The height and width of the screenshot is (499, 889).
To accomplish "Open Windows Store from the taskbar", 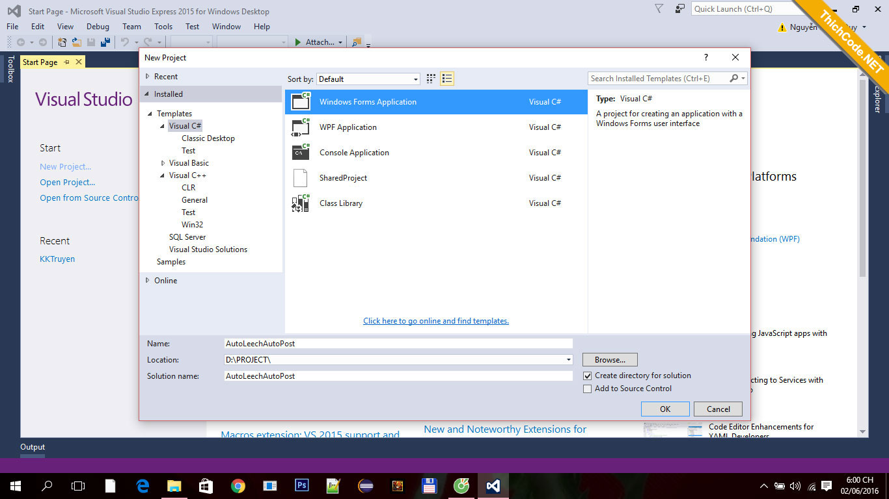I will 206,485.
